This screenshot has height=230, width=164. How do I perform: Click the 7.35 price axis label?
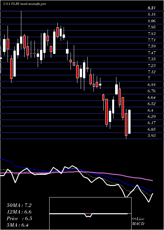pyautogui.click(x=152, y=59)
